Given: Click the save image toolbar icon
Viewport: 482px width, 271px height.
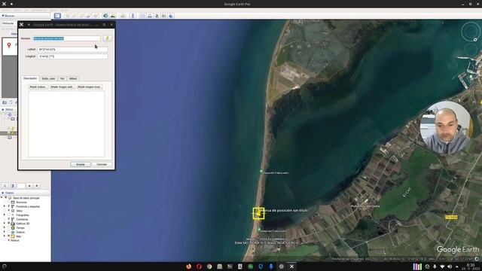Looking at the screenshot, I should pos(157,15).
